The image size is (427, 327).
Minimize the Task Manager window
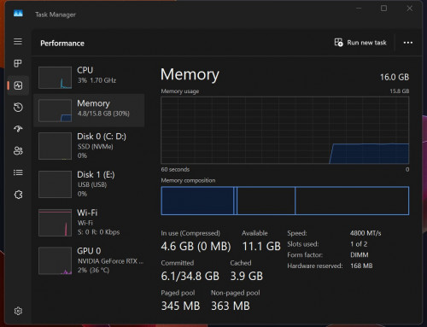tap(359, 9)
